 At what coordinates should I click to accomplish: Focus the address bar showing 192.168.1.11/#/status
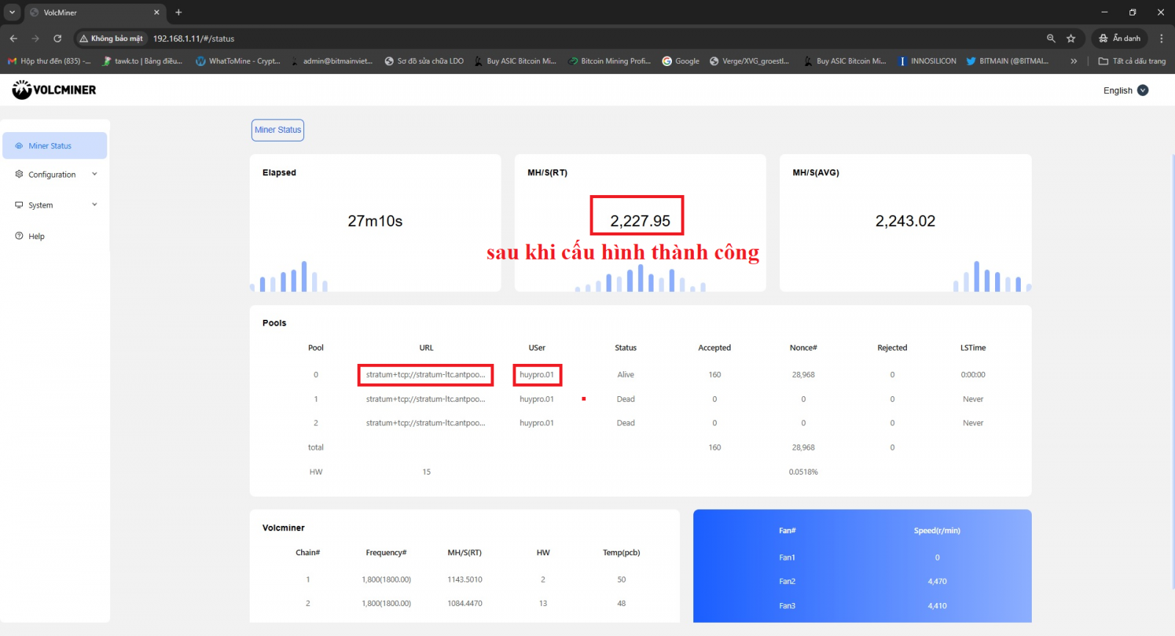(x=194, y=39)
